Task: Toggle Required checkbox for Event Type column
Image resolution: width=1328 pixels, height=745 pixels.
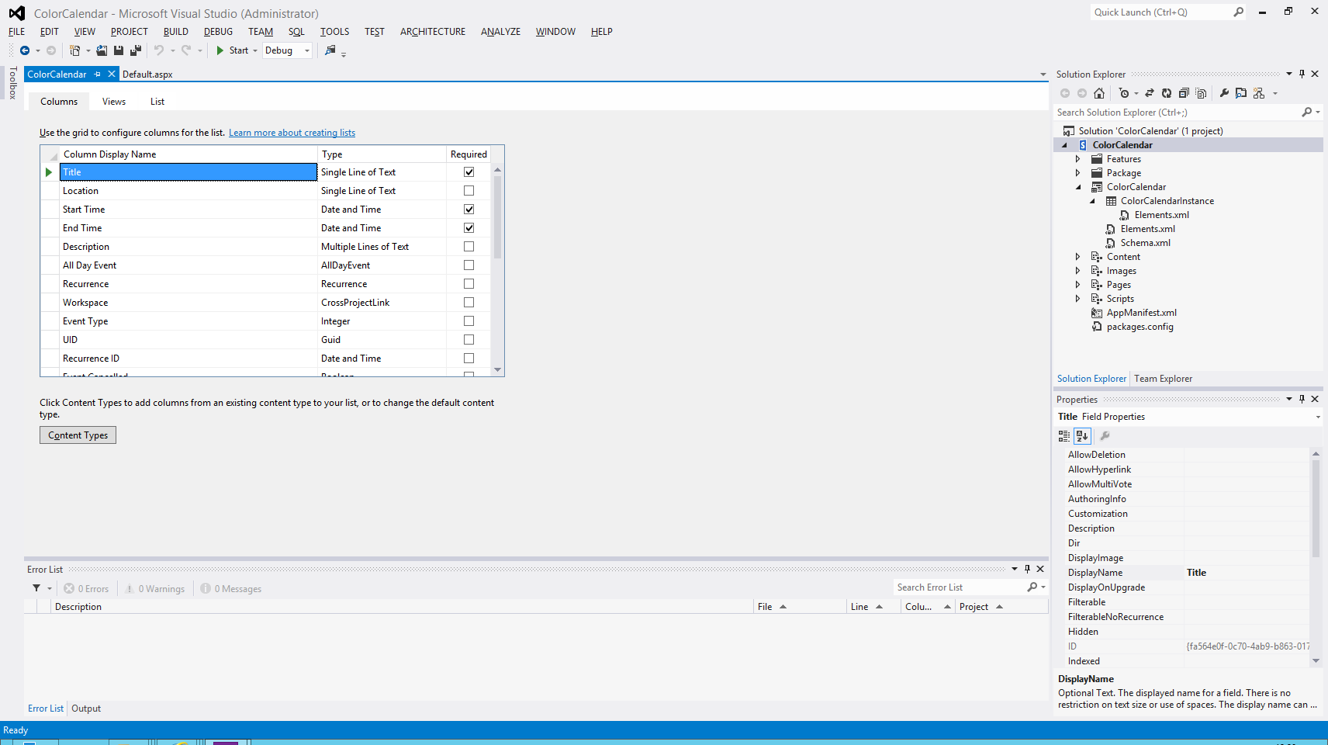Action: click(x=469, y=321)
